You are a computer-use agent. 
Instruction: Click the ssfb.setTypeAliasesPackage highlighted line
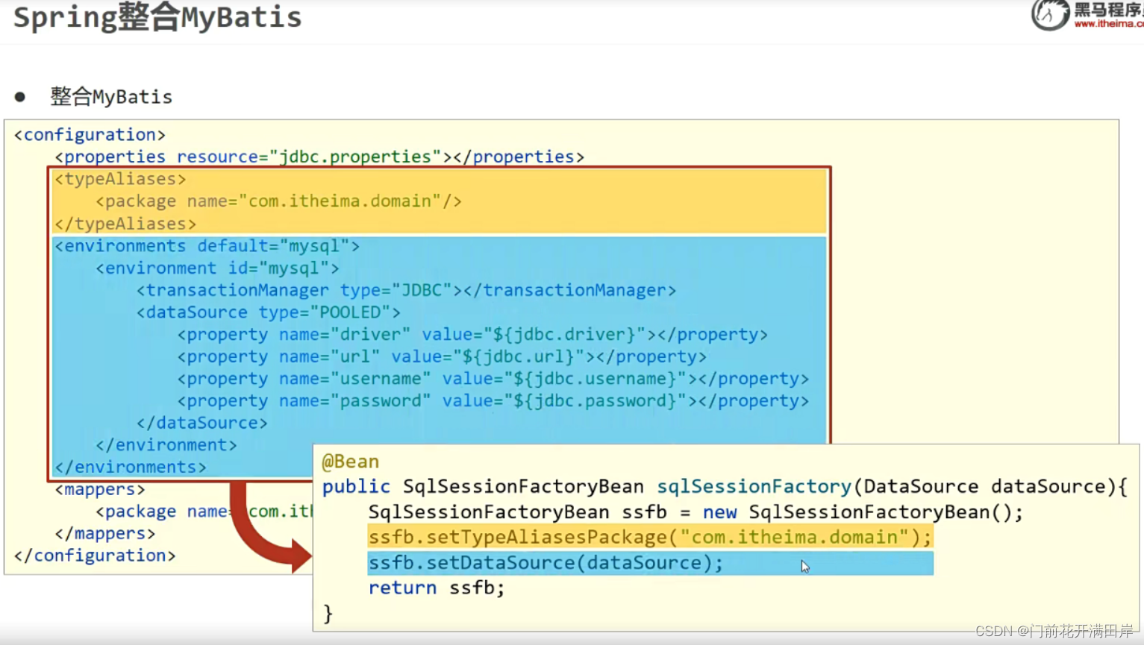(x=650, y=538)
